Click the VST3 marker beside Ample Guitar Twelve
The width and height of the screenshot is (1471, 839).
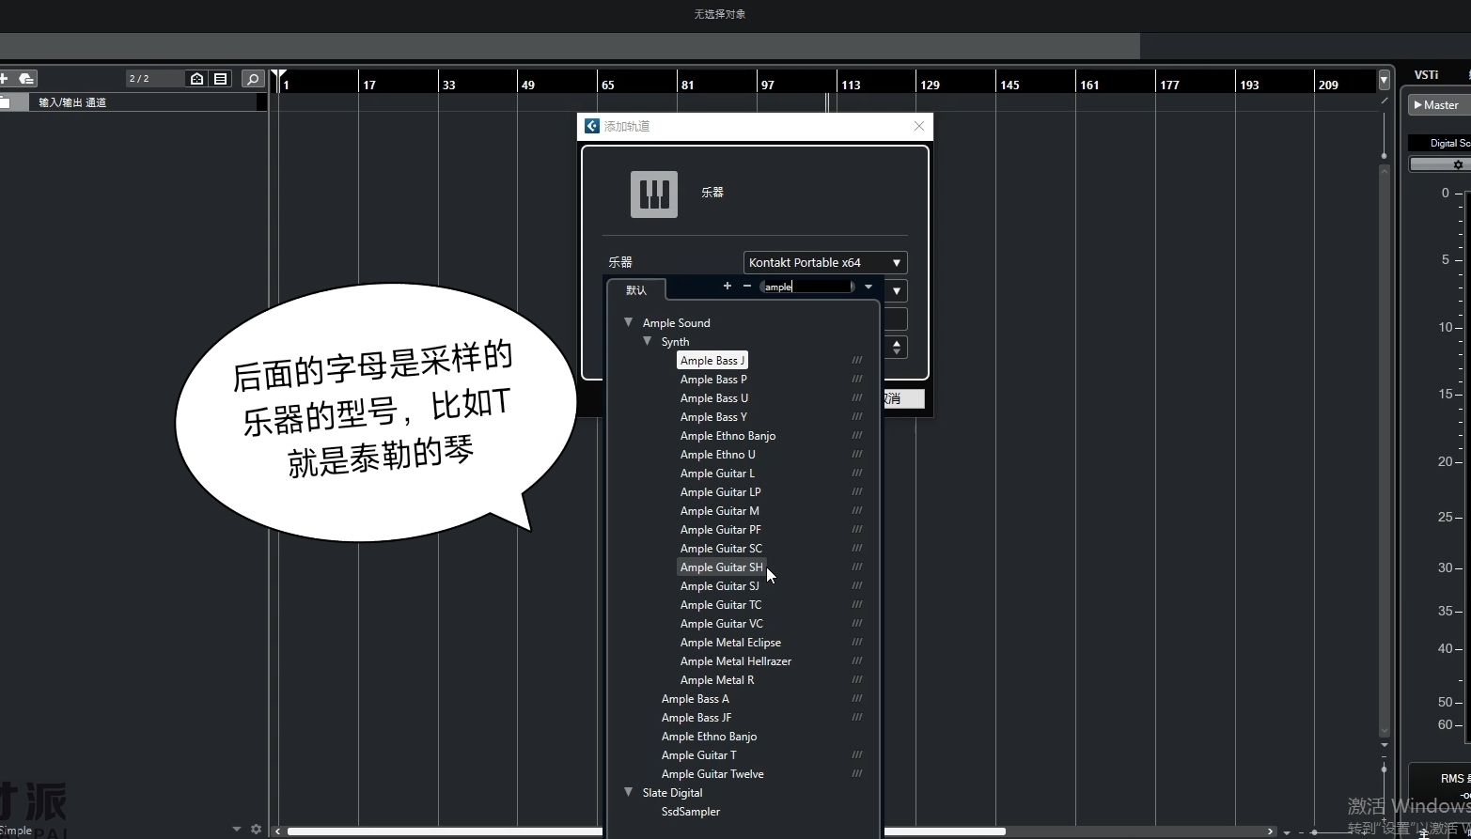[857, 773]
